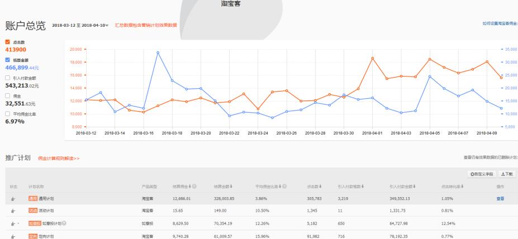
Task: Click help icon next to 如意投计划
Action: [64, 223]
